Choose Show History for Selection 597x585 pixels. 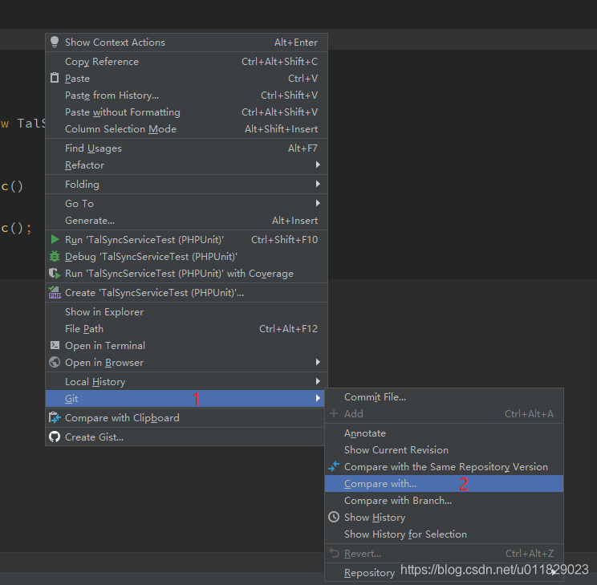(x=444, y=534)
